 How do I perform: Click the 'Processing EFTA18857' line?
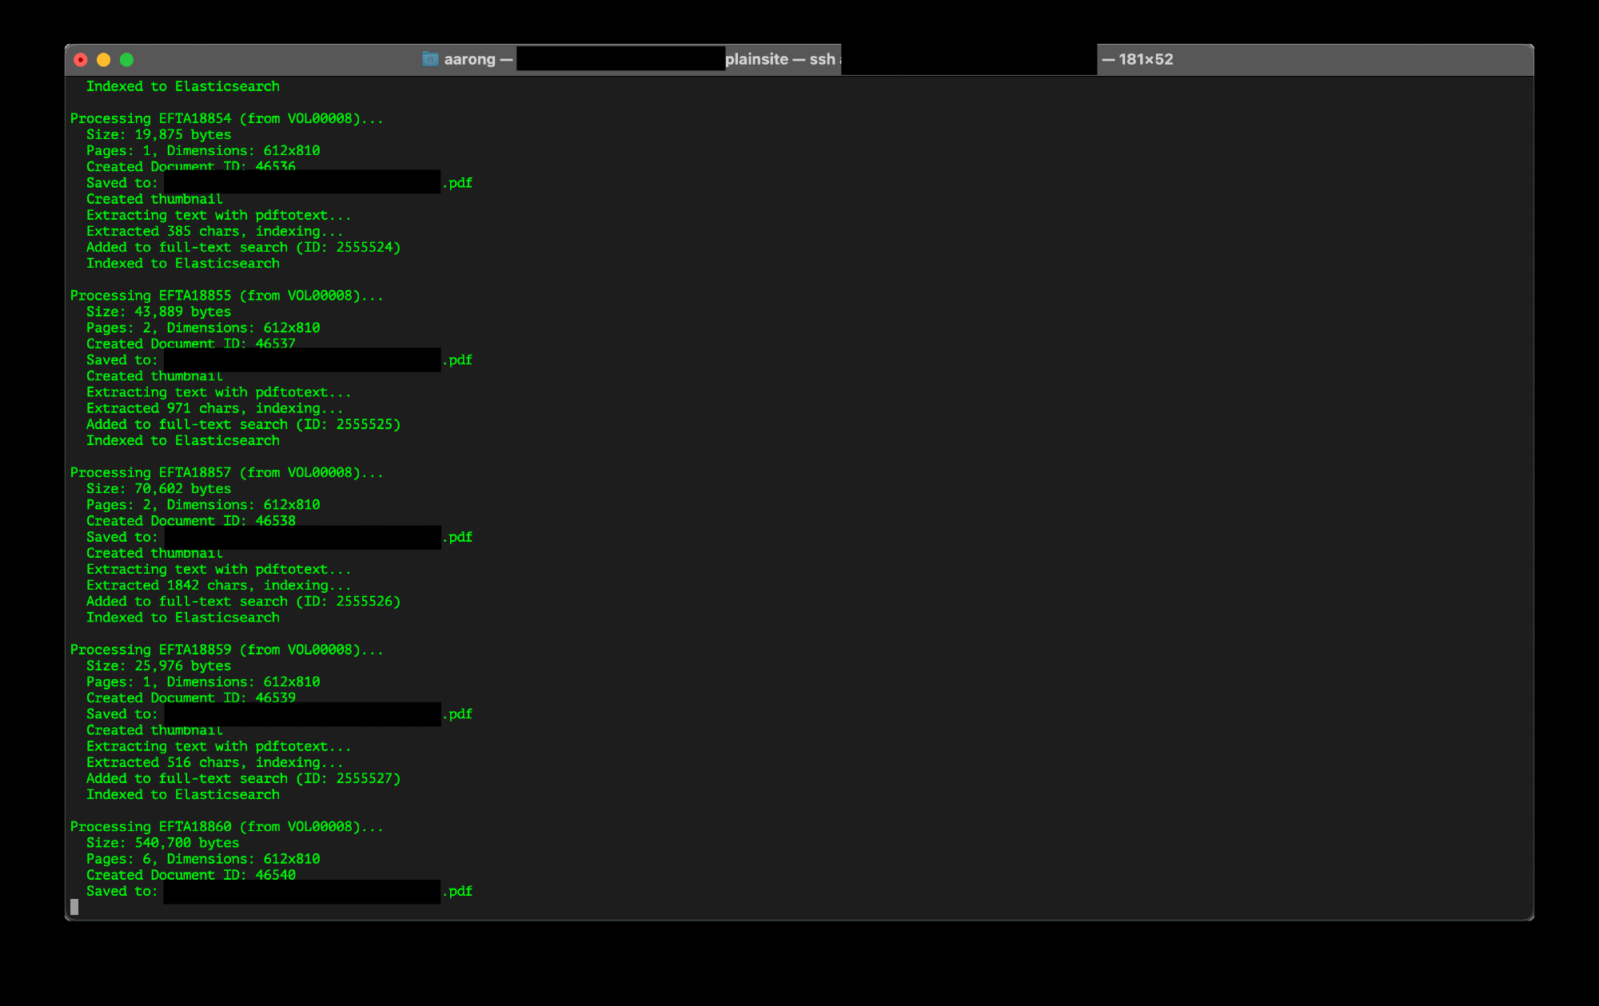(x=226, y=472)
